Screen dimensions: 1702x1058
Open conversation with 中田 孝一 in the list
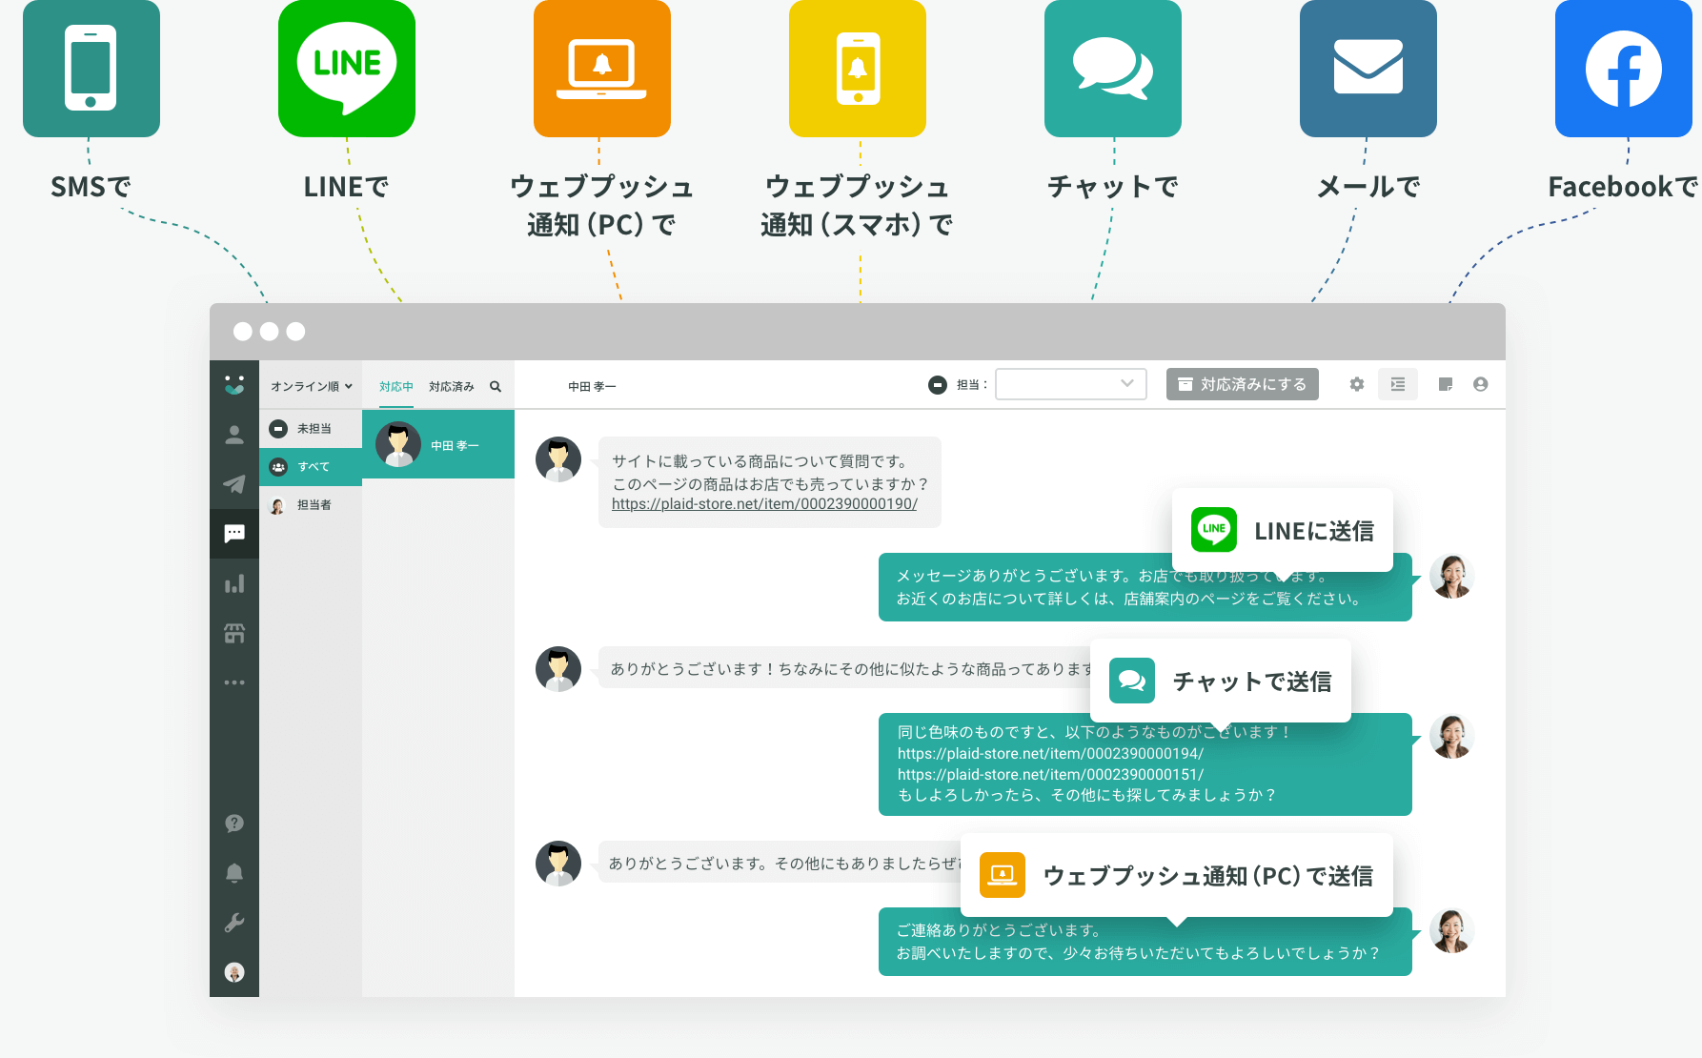(438, 444)
